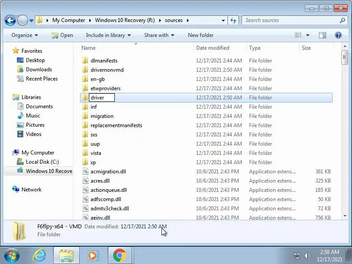Open recent pages dropdown beside Forward
The width and height of the screenshot is (352, 264).
pyautogui.click(x=31, y=21)
